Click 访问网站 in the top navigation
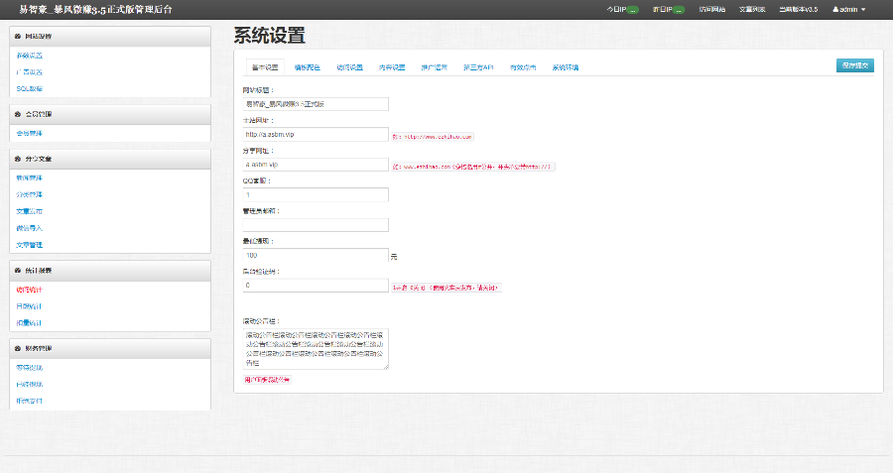893x473 pixels. [711, 9]
